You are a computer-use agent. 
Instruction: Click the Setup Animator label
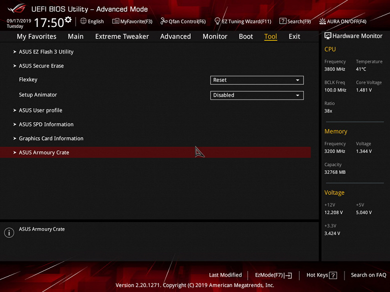click(x=38, y=95)
